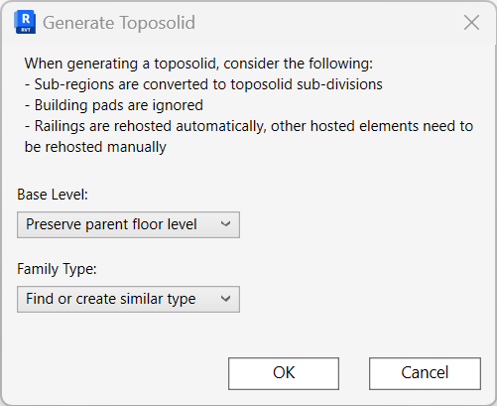Click the Cancel button

coord(425,373)
